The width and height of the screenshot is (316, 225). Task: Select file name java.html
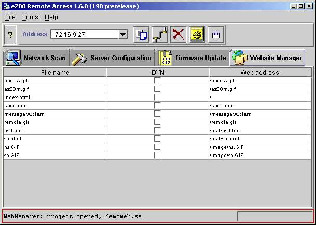point(16,106)
